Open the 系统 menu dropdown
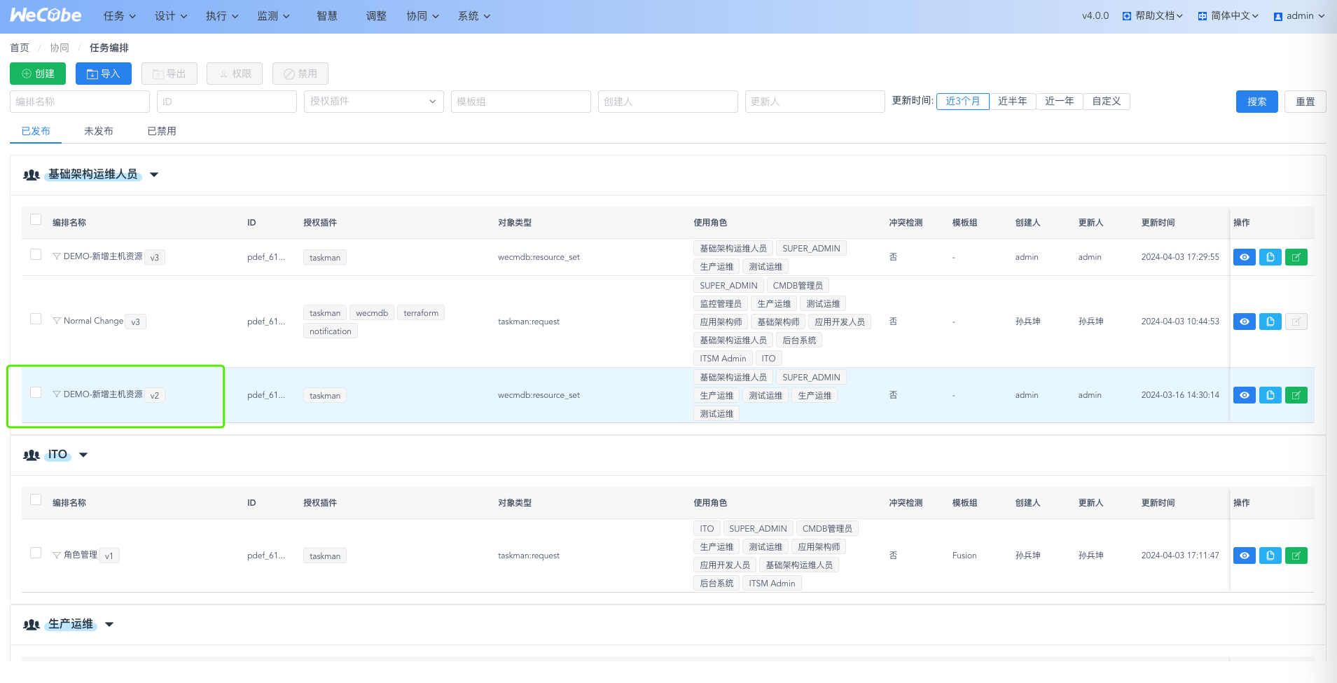Screen dimensions: 1337x683 click(x=474, y=16)
